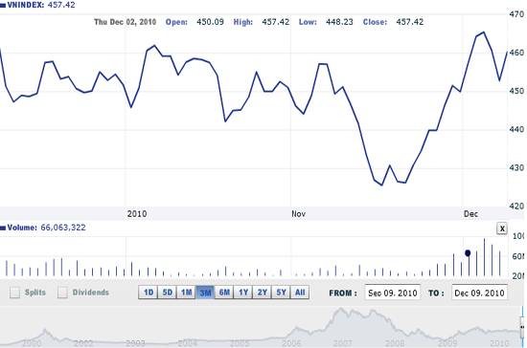Click the range slider handle on overview chart
The image size is (527, 348).
coord(522,327)
